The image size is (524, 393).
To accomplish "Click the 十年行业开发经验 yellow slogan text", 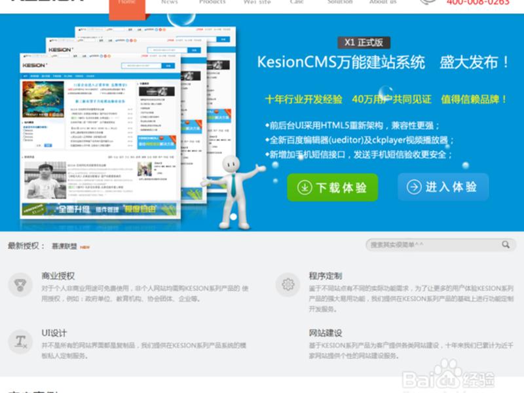I will (303, 100).
